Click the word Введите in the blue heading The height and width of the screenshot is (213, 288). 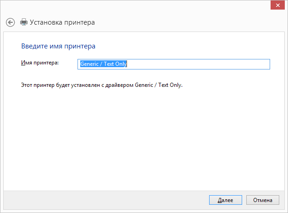(33, 46)
